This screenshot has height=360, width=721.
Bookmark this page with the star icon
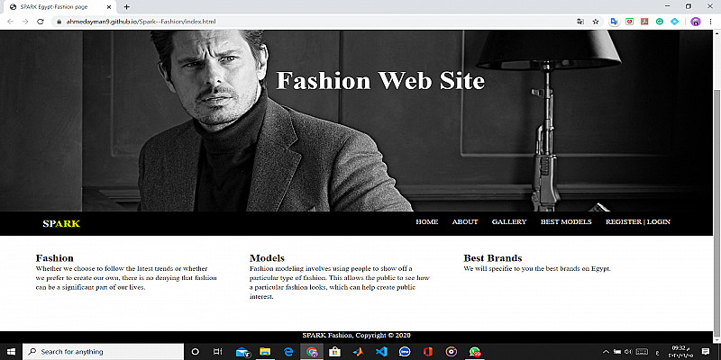(596, 22)
